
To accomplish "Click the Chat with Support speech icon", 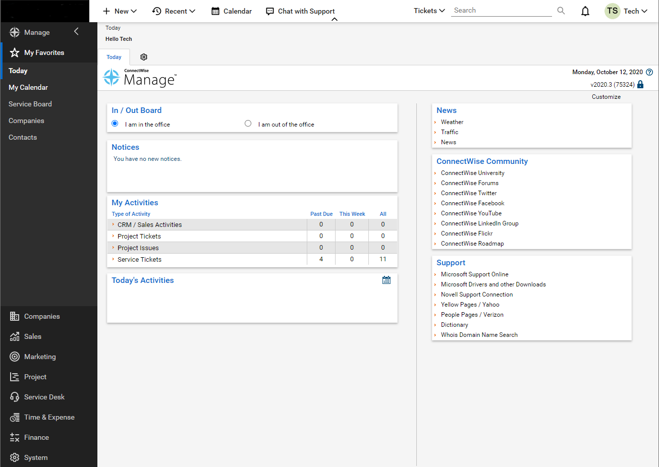I will 270,11.
